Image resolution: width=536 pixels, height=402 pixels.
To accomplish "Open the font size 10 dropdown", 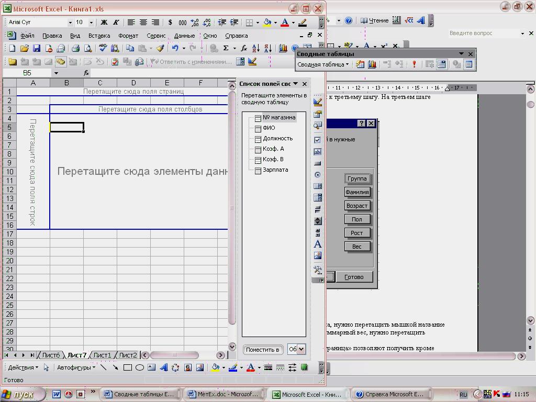I will [91, 23].
